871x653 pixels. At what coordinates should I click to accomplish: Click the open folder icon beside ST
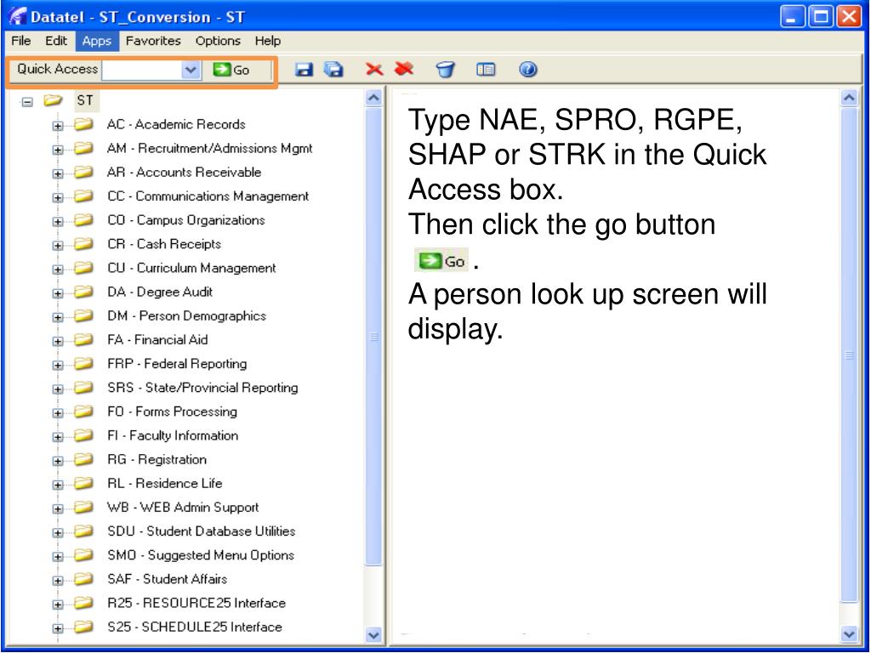click(x=53, y=100)
